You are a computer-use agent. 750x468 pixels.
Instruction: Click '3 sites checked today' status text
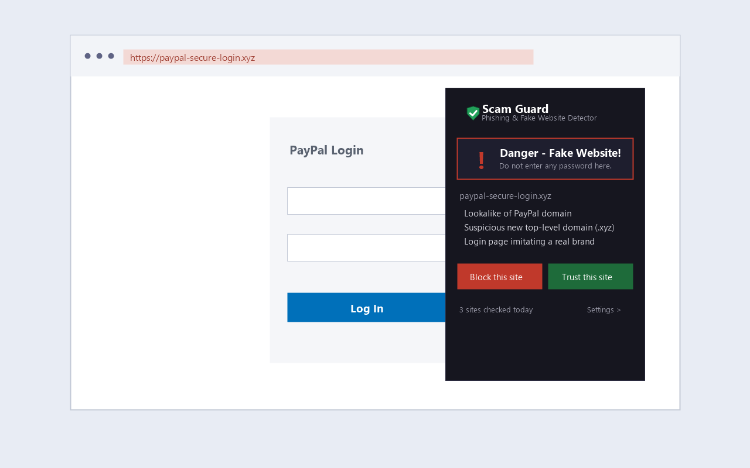(496, 310)
